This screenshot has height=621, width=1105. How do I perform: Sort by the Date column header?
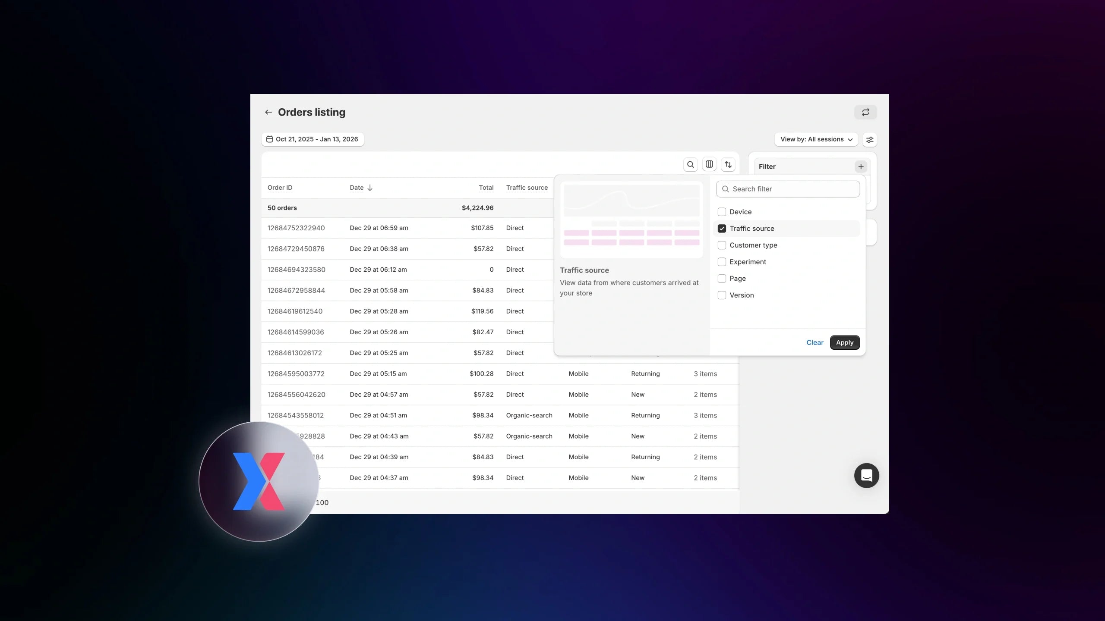pyautogui.click(x=357, y=188)
